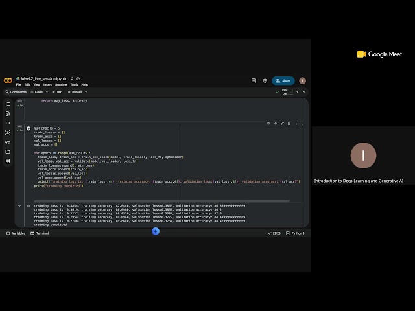The height and width of the screenshot is (311, 415).
Task: Click the Google Drive icon by notebook title
Action: [x=18, y=78]
